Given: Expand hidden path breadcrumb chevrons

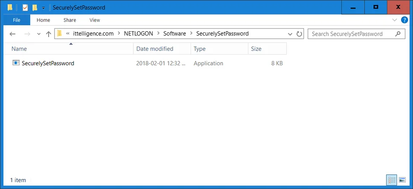Looking at the screenshot, I should click(x=68, y=34).
